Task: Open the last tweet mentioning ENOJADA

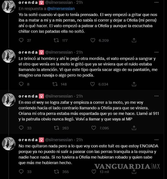Action: tap(88, 154)
